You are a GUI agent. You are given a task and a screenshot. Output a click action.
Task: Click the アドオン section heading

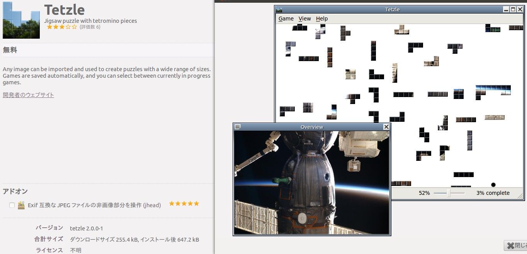click(15, 191)
